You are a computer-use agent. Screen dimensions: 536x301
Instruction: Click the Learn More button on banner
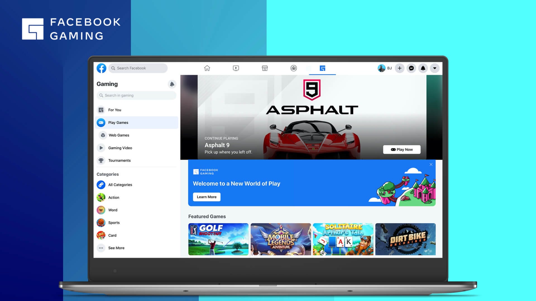[x=206, y=196]
